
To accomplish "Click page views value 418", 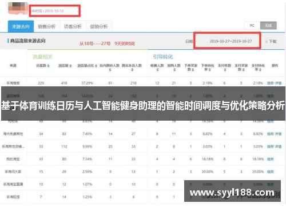I will [64, 83].
